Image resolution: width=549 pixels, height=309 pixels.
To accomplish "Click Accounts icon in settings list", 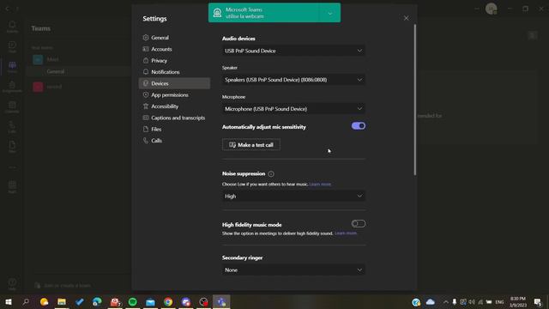I will [x=146, y=49].
